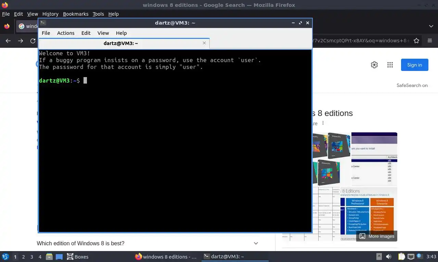Open Firefox Help menu
Viewport: 438px width, 262px height.
[x=114, y=14]
